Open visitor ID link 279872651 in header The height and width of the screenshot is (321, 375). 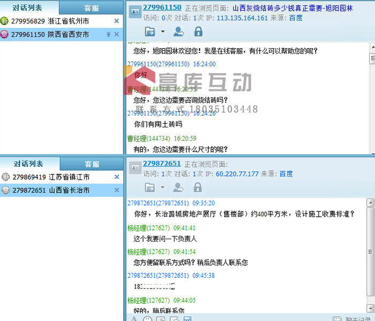coord(162,163)
